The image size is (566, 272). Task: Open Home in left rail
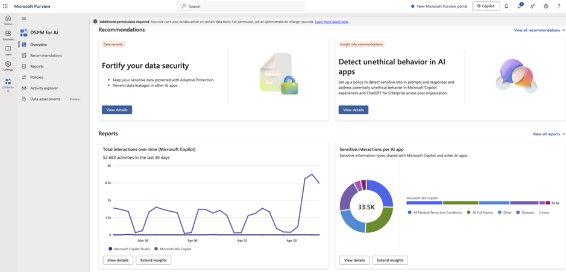click(x=8, y=20)
